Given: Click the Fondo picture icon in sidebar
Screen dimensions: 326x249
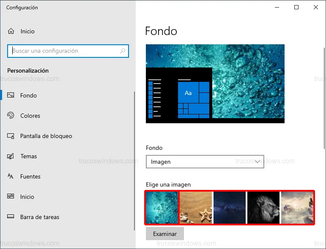Looking at the screenshot, I should tap(11, 95).
